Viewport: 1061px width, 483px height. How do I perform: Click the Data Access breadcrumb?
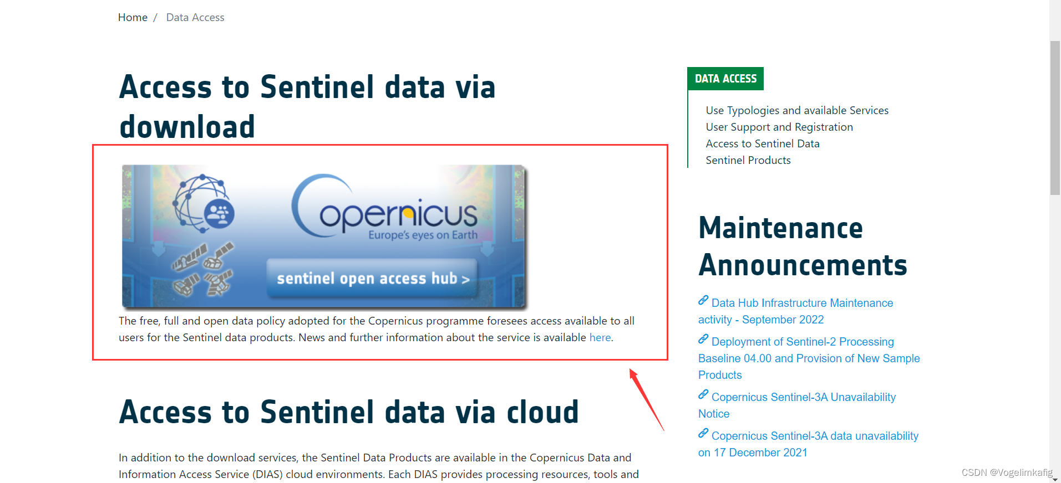pyautogui.click(x=195, y=17)
